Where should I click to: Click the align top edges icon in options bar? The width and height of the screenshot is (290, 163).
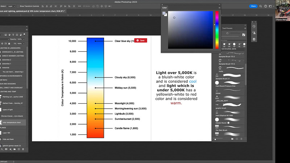point(61,6)
